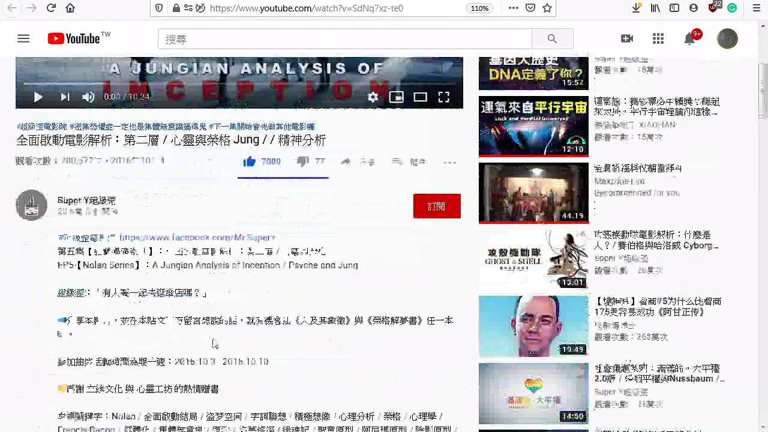
Task: Open the Ghost in the Shell thumbnail
Action: point(533,259)
